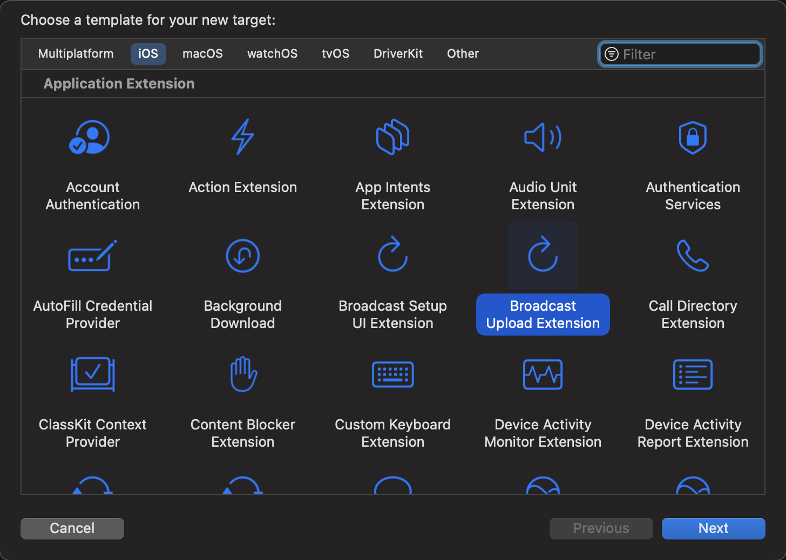Select the Background Download icon

(x=242, y=256)
